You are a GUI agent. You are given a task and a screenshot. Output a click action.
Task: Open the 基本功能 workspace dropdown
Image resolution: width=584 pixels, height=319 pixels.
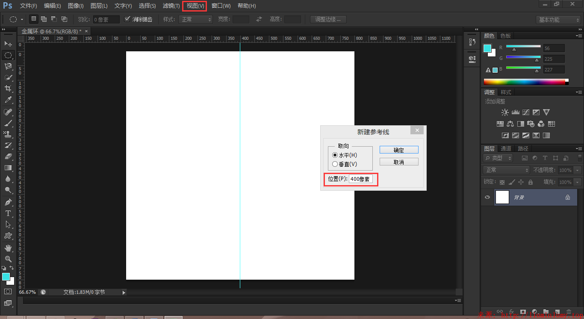(558, 20)
